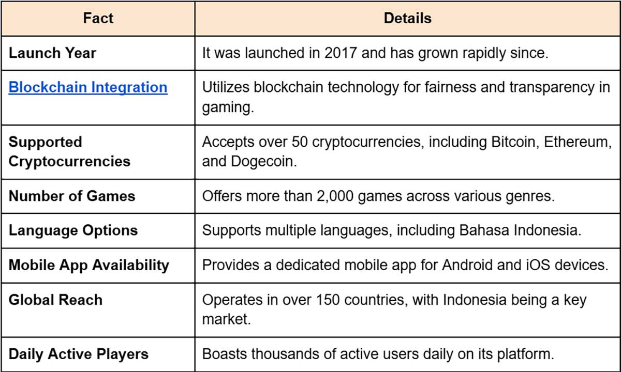Click the 'launched in 2017' details cell
This screenshot has width=621, height=372.
coord(407,53)
